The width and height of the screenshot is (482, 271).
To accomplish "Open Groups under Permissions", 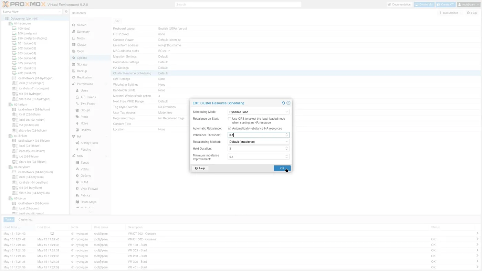I will [x=85, y=110].
